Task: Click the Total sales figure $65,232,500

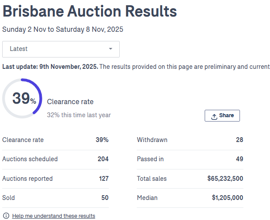Action: (225, 178)
